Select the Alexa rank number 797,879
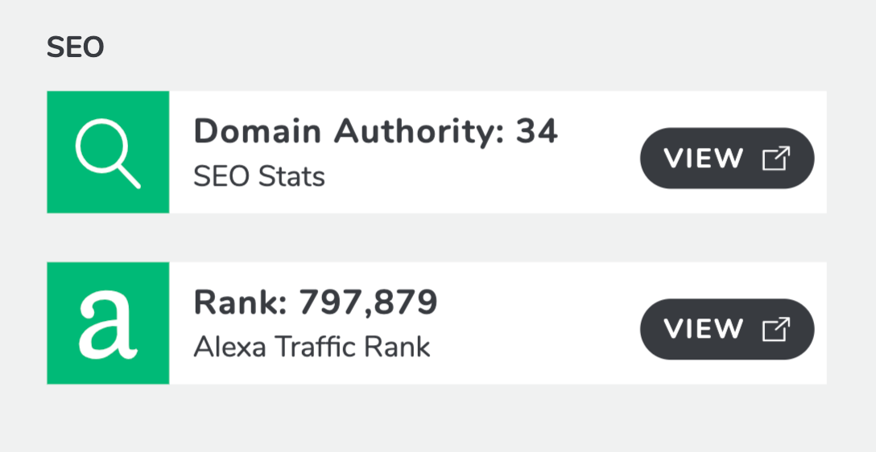The width and height of the screenshot is (876, 452). [x=368, y=303]
